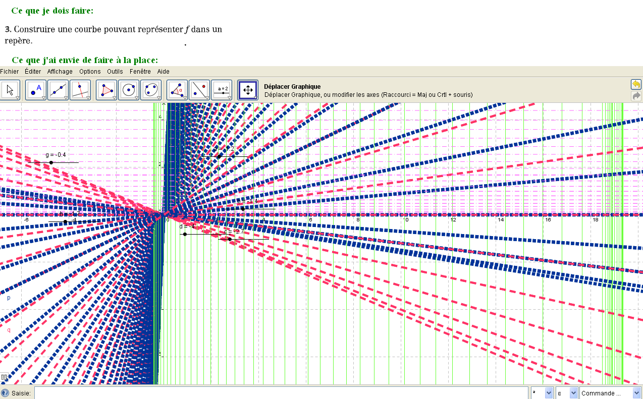
Task: Click the slider d = -4 handle
Action: [185, 234]
